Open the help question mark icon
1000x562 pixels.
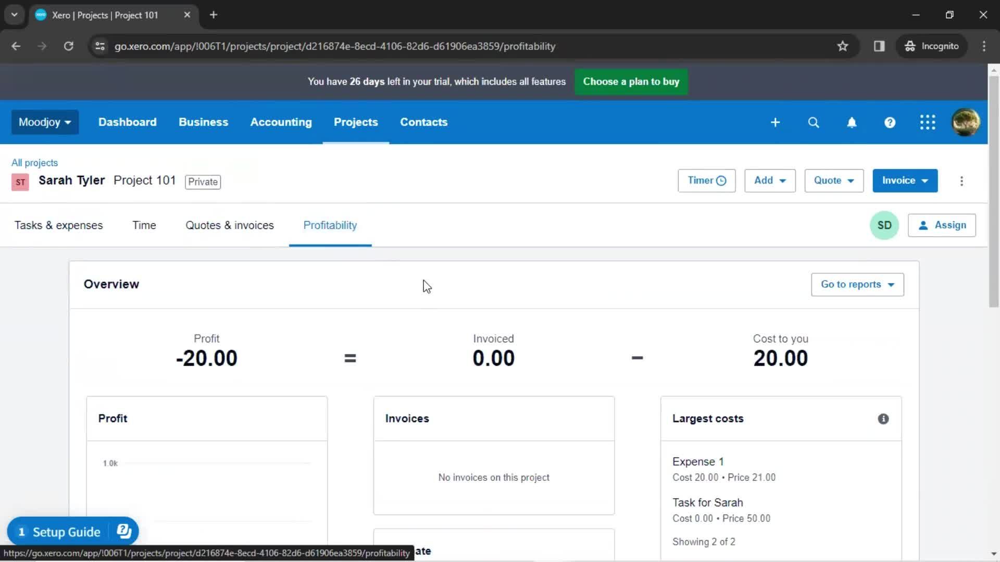890,122
